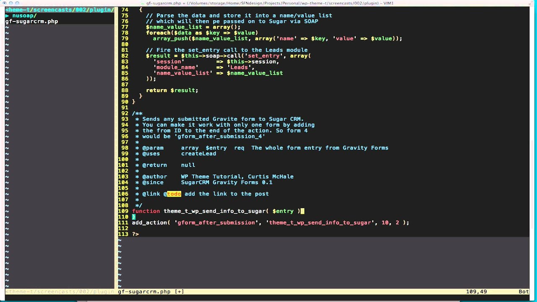The image size is (537, 302).
Task: Expand the arrow beside nusoap/
Action: [x=7, y=16]
